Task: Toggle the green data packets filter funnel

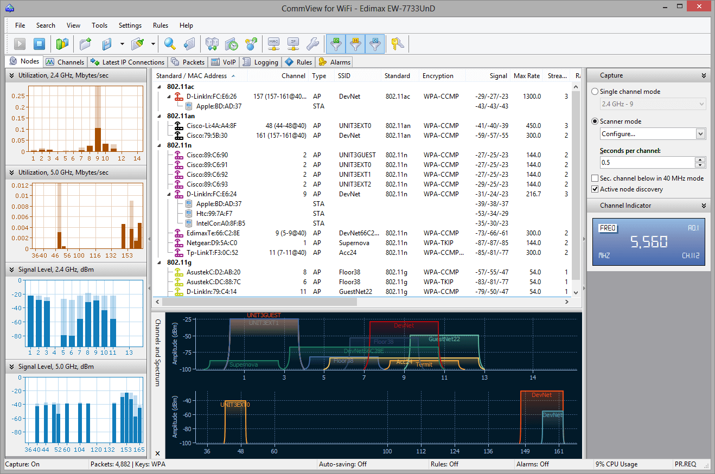Action: click(x=336, y=44)
